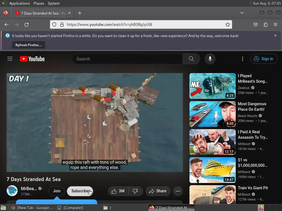Screen dimensions: 282x211
Task: Expand the list all tabs chevron
Action: point(242,13)
